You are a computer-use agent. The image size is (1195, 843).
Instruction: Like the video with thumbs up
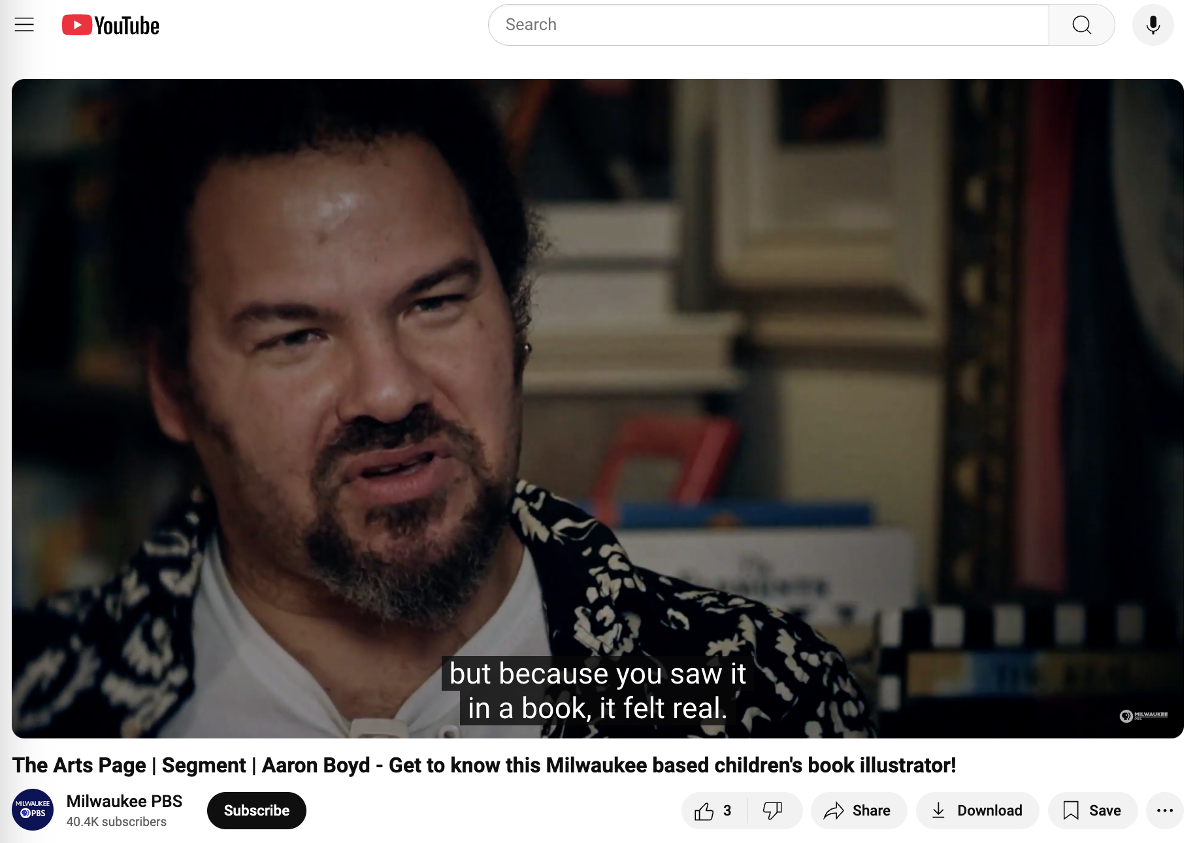click(714, 811)
